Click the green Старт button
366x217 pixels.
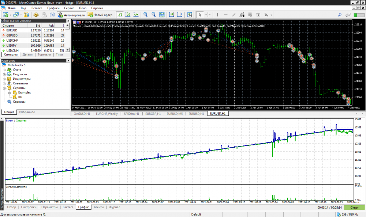pos(354,208)
